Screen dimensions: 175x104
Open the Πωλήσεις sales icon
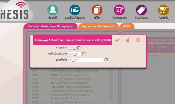tap(141, 10)
